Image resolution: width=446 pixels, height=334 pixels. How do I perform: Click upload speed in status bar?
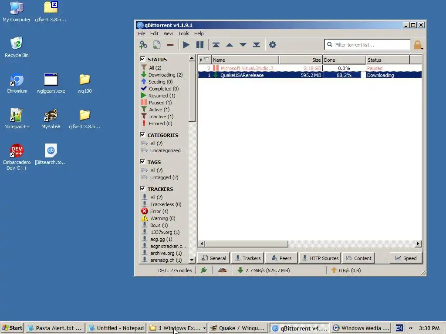(x=346, y=271)
